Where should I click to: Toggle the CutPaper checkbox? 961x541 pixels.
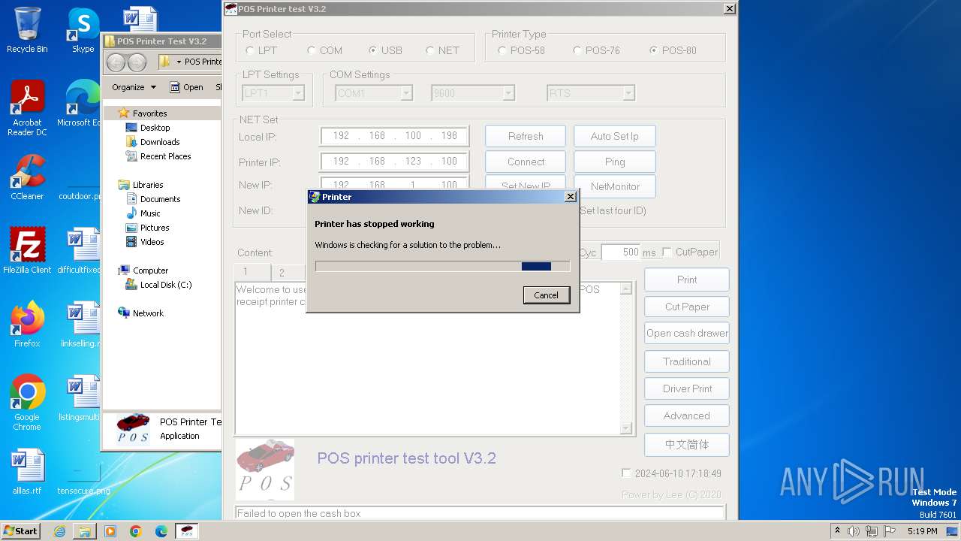(667, 252)
